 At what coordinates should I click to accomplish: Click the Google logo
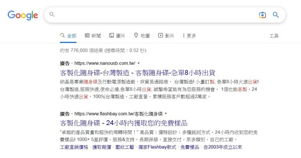click(x=23, y=15)
